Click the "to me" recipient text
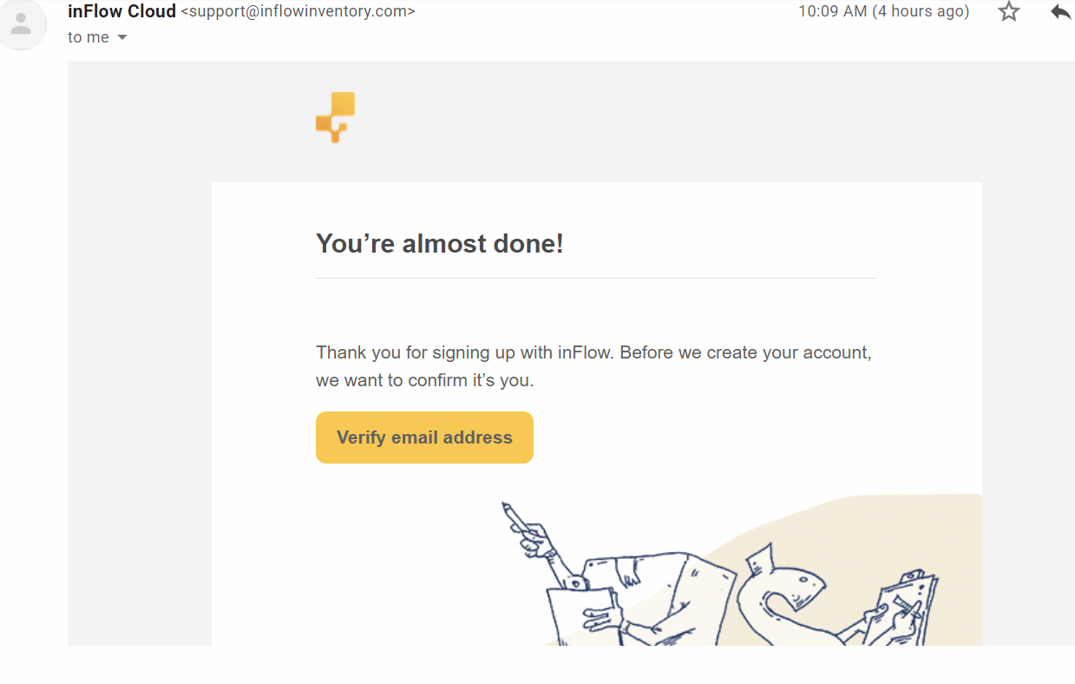1075x684 pixels. pyautogui.click(x=88, y=37)
